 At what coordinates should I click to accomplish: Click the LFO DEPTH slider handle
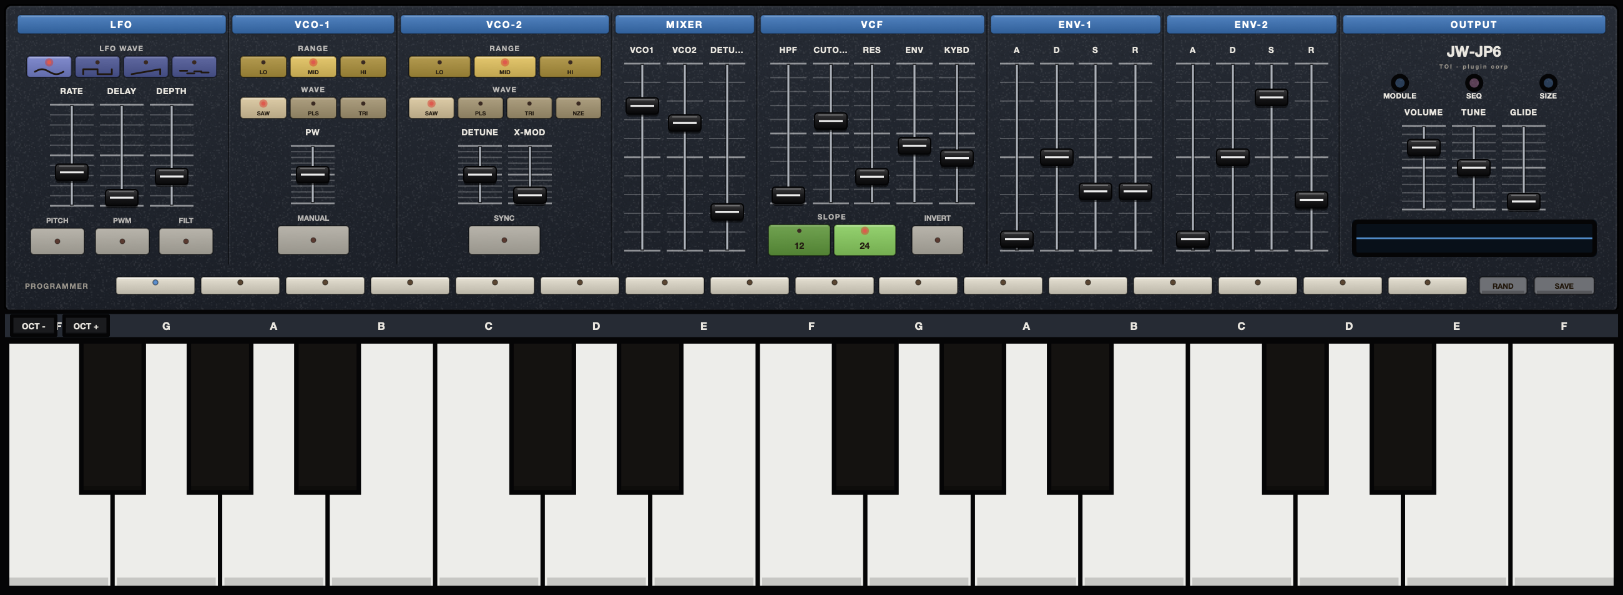[172, 177]
